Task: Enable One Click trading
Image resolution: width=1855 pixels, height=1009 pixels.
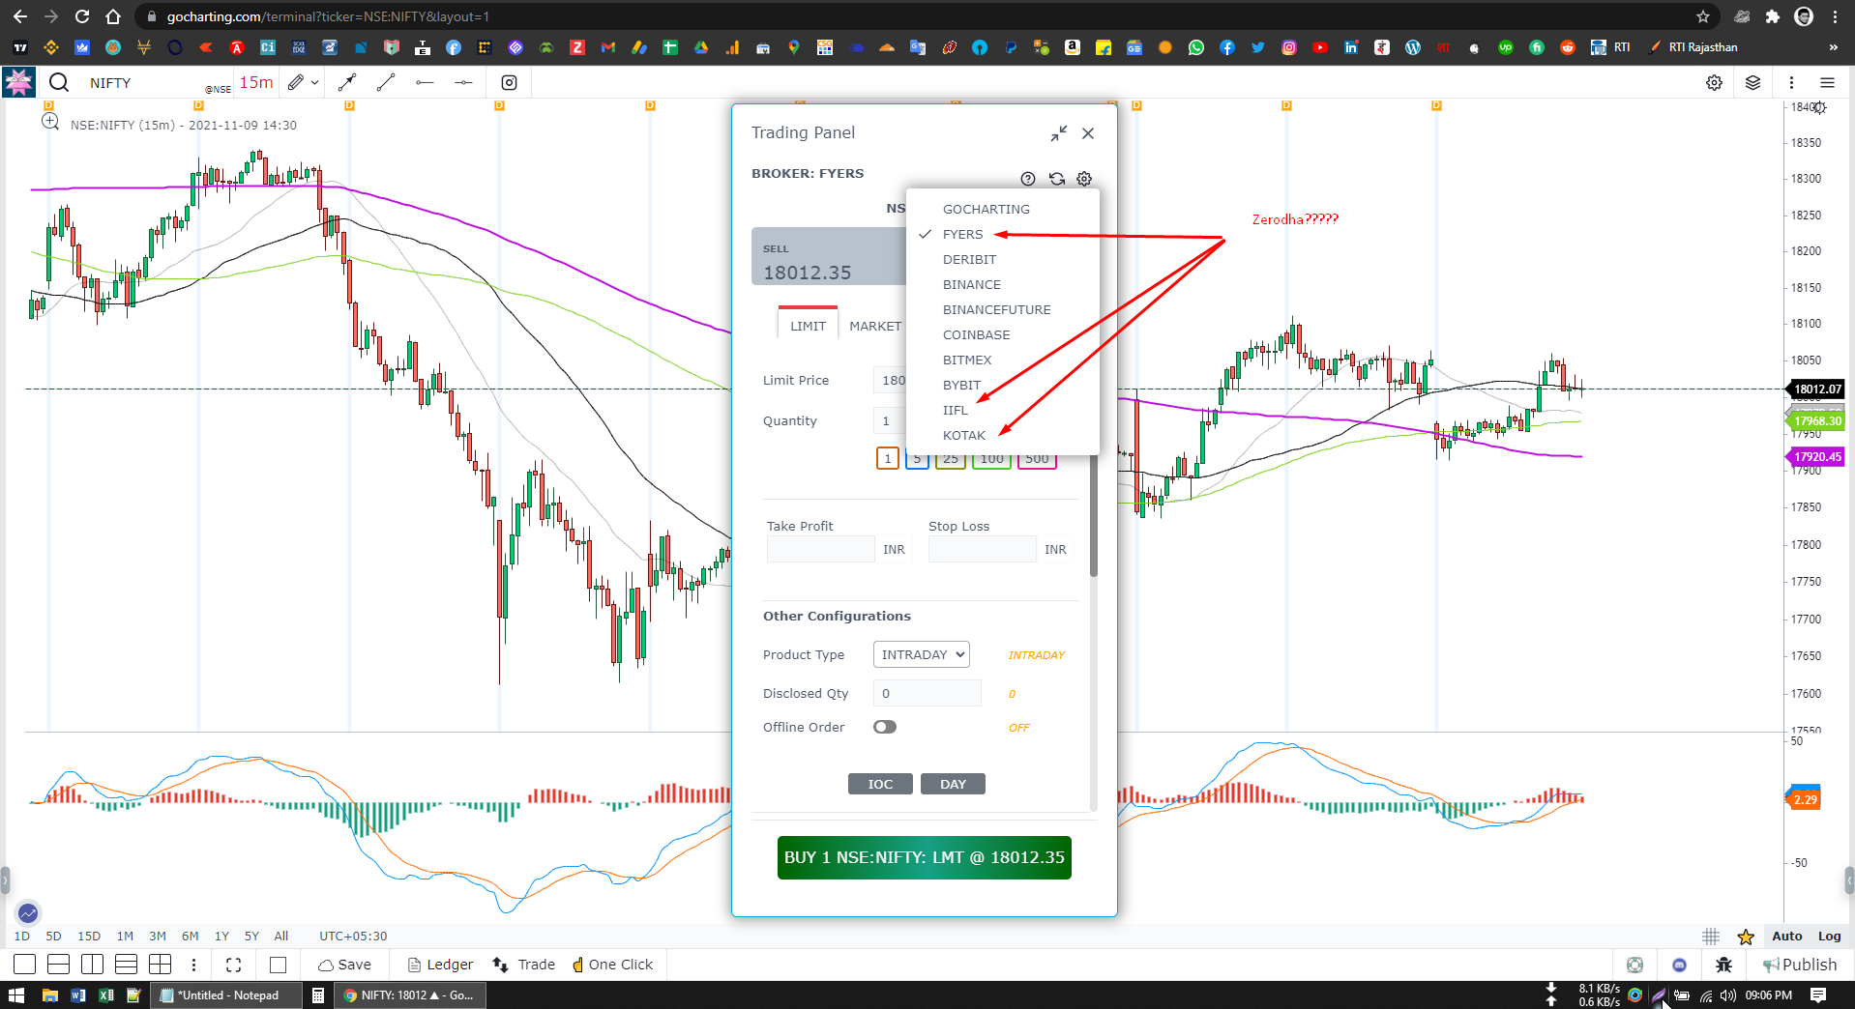Action: tap(613, 964)
